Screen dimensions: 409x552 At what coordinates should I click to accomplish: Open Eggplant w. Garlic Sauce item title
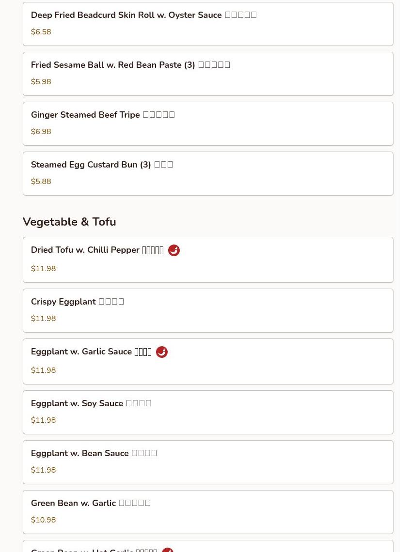91,352
